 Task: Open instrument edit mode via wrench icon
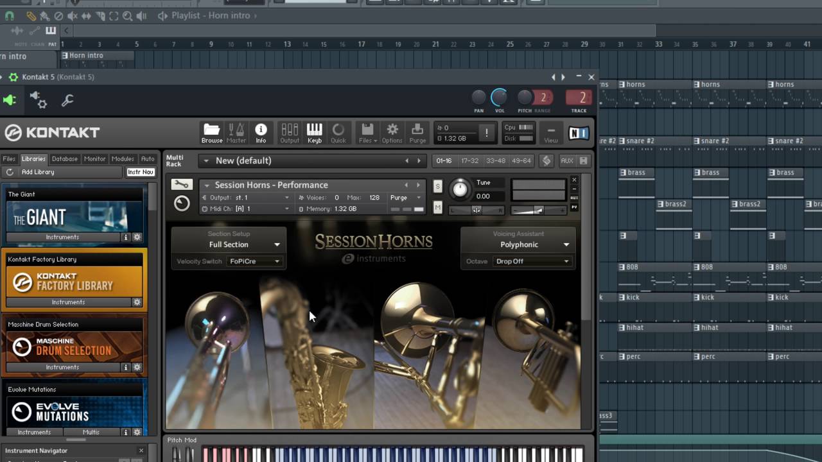pos(182,185)
